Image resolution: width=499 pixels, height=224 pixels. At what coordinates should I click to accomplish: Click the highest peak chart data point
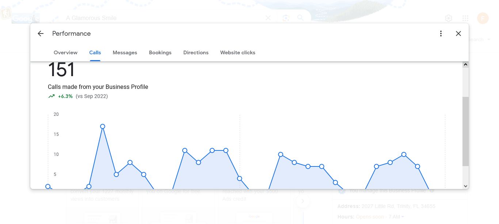pyautogui.click(x=103, y=126)
